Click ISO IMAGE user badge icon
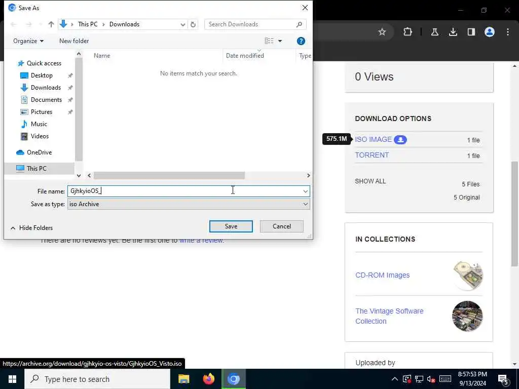The image size is (519, 389). pyautogui.click(x=400, y=140)
